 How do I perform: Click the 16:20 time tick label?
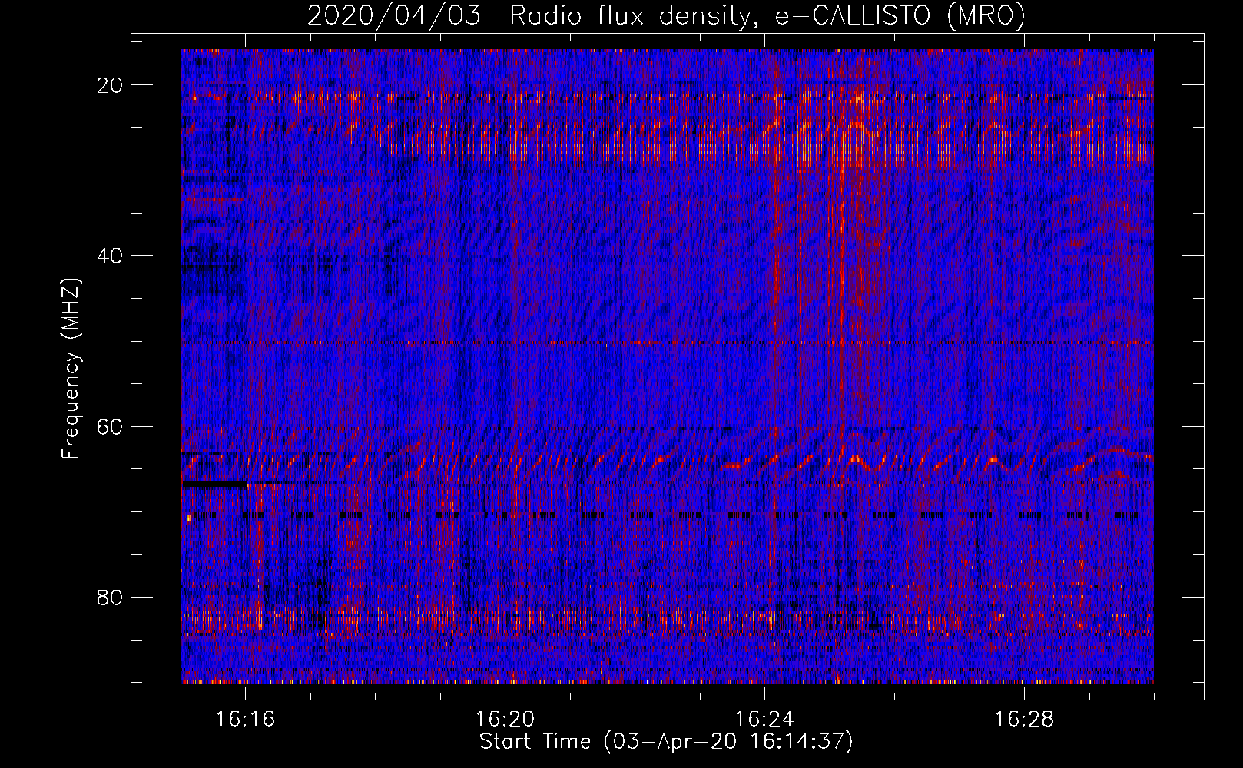coord(505,720)
